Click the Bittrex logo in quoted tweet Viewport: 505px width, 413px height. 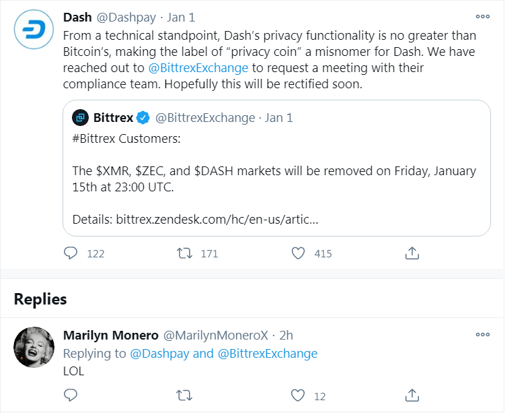[x=80, y=118]
